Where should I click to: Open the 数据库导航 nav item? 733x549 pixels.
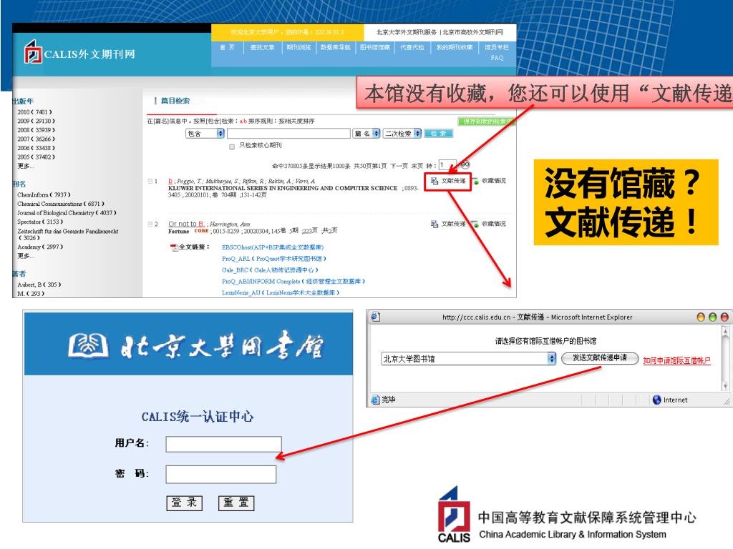pyautogui.click(x=335, y=47)
